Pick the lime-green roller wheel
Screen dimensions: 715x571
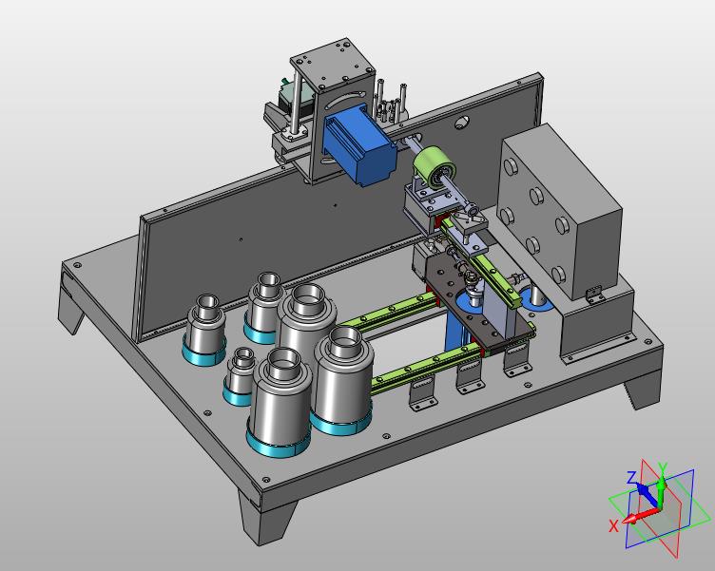[435, 166]
